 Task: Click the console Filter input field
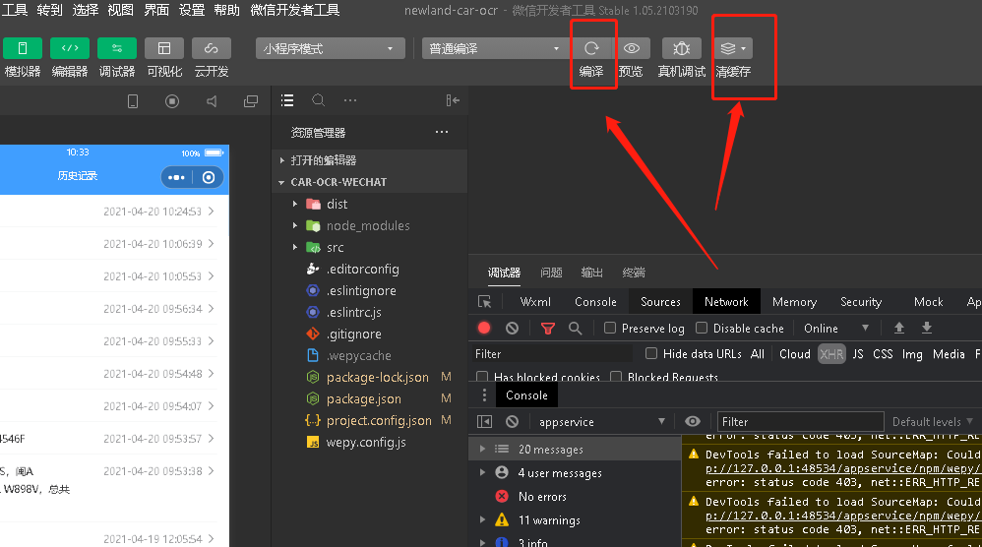pyautogui.click(x=800, y=422)
